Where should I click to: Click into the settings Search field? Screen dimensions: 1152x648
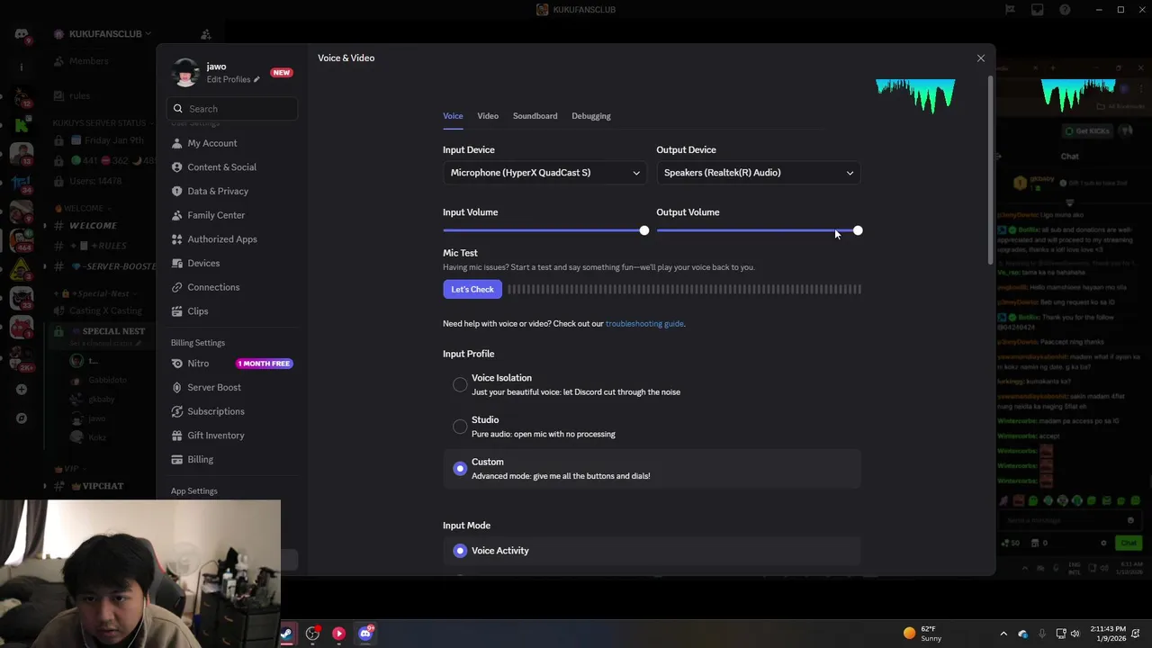[x=232, y=109]
